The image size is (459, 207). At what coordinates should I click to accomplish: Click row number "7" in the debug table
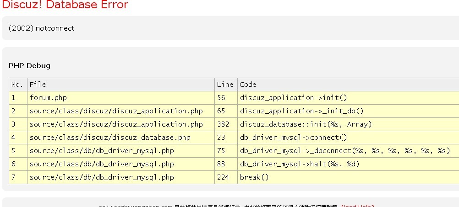pyautogui.click(x=18, y=177)
